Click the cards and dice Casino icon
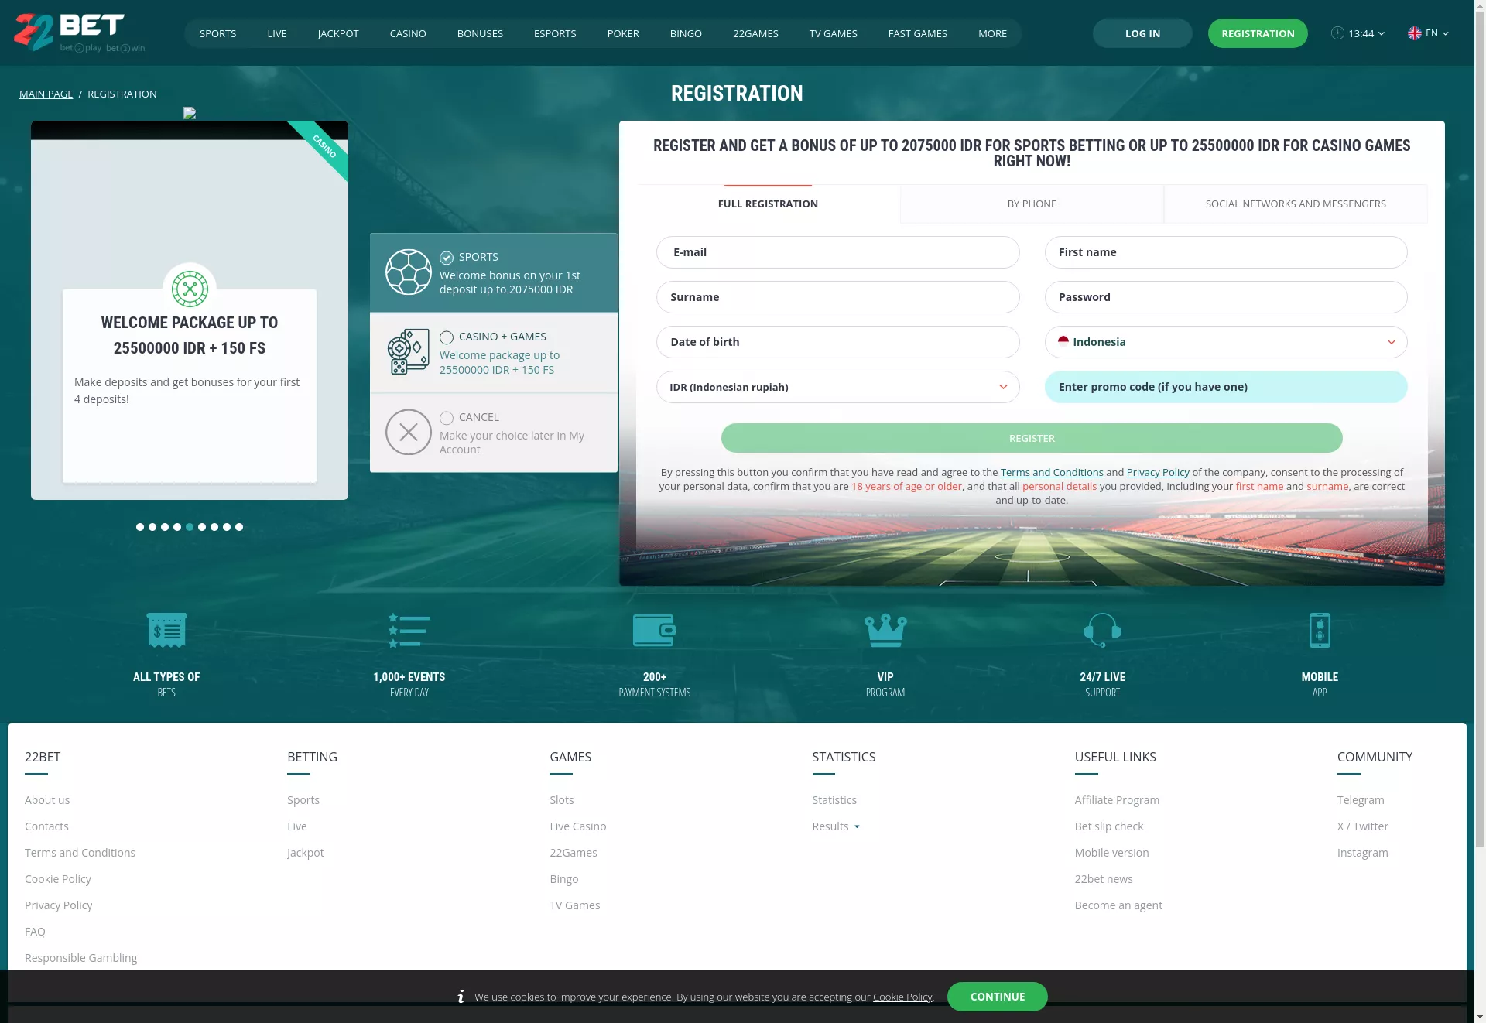Viewport: 1486px width, 1023px height. click(409, 352)
